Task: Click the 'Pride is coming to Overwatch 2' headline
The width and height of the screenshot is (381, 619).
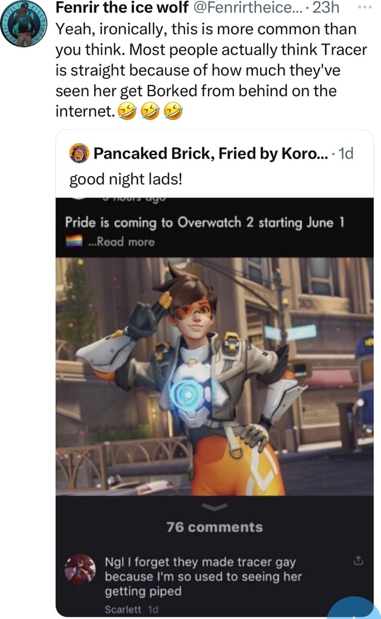Action: 205,222
